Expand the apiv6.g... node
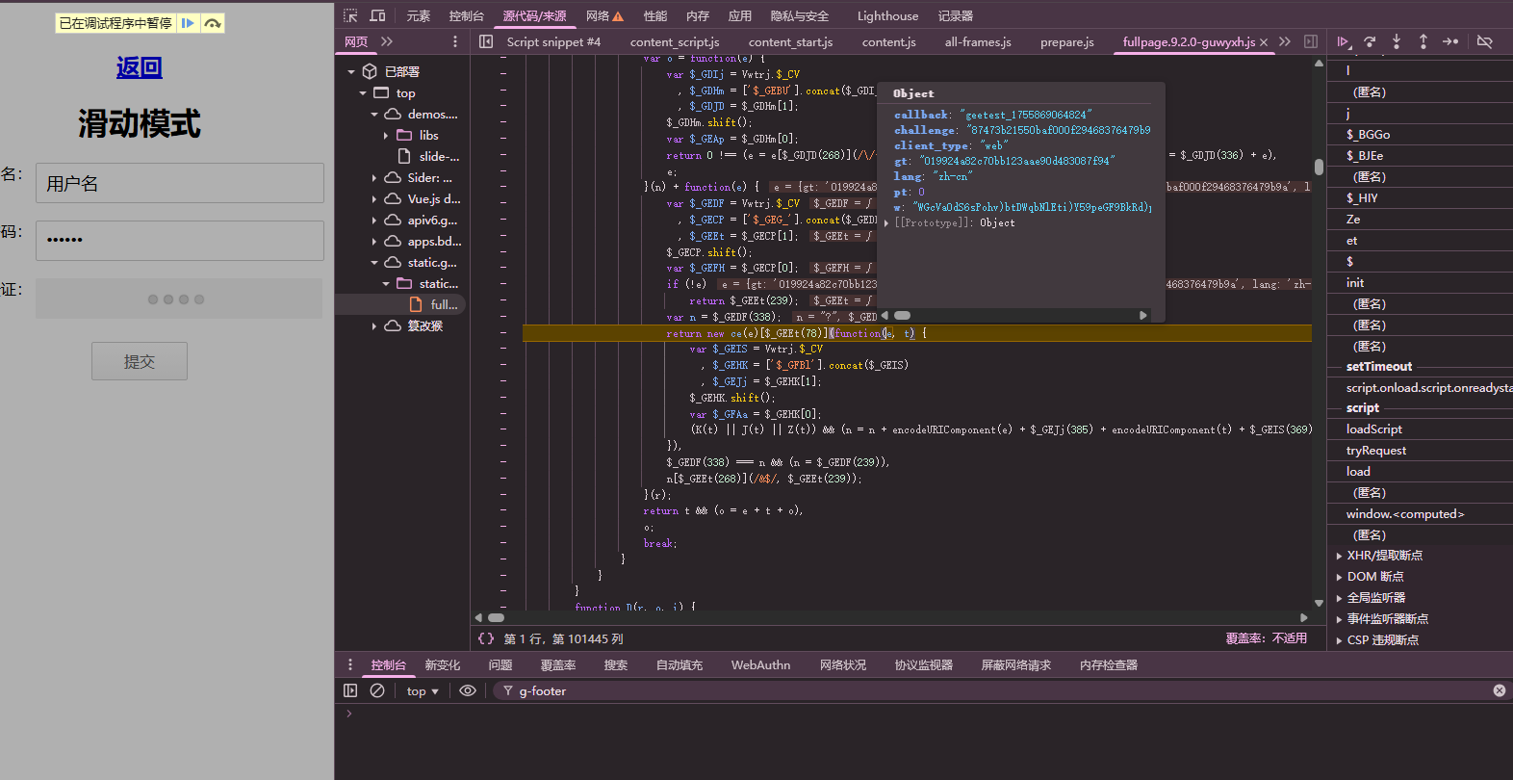This screenshot has width=1513, height=780. tap(374, 221)
